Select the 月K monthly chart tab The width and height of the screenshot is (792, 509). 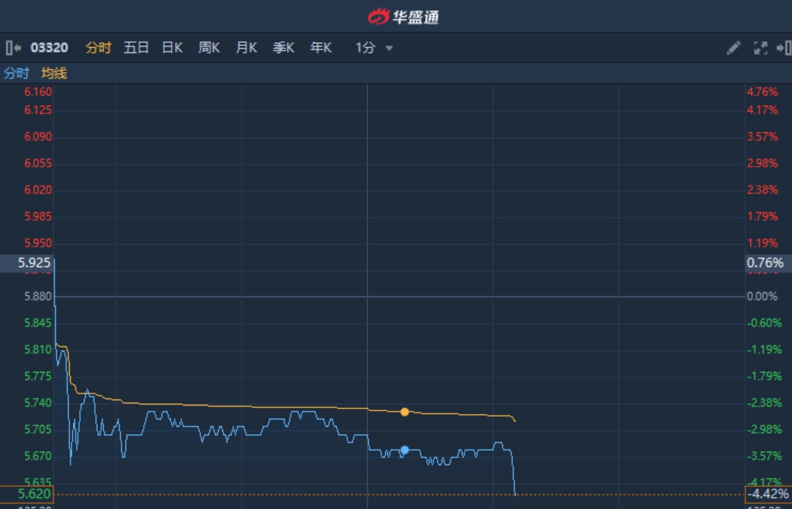coord(246,48)
